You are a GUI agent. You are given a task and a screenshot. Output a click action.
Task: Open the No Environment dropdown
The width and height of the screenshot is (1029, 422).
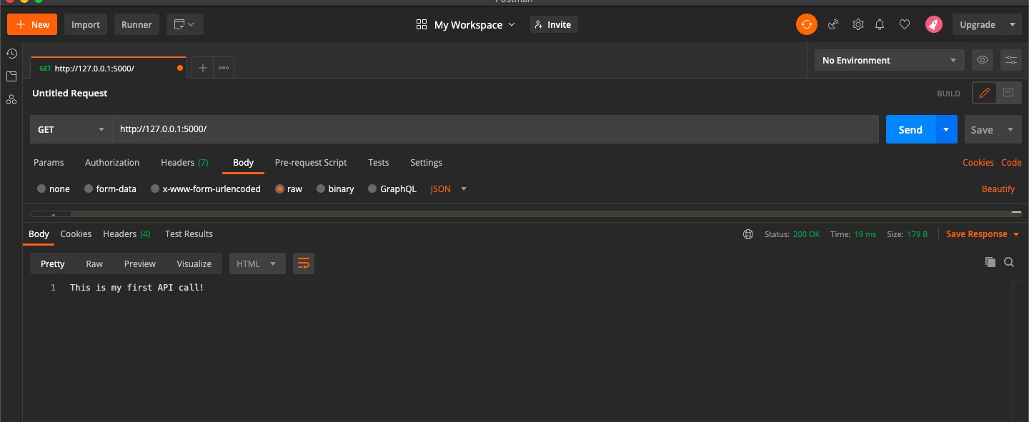coord(889,60)
